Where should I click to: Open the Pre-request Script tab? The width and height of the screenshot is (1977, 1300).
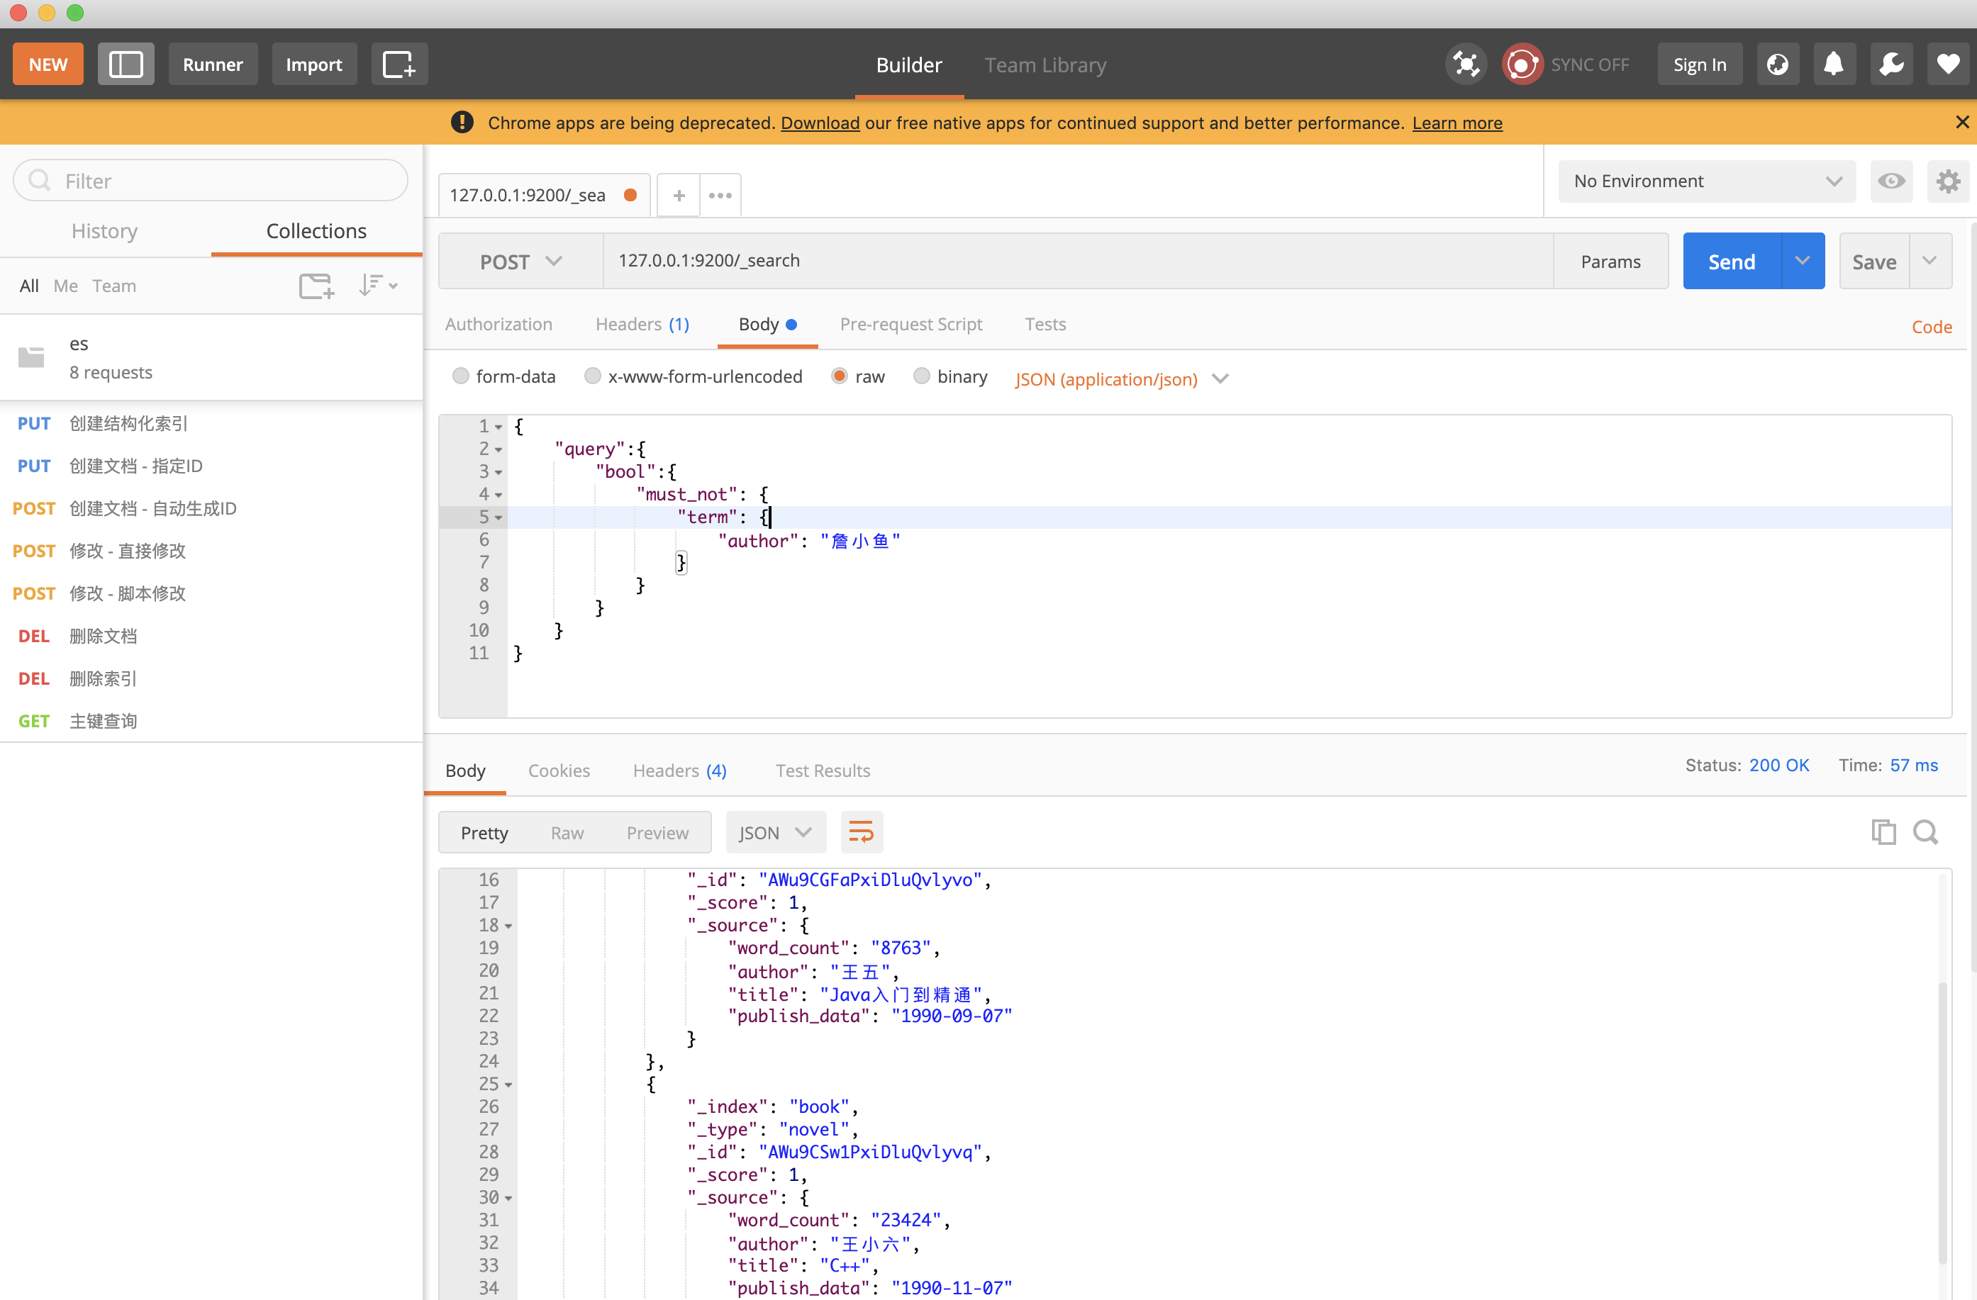tap(910, 324)
